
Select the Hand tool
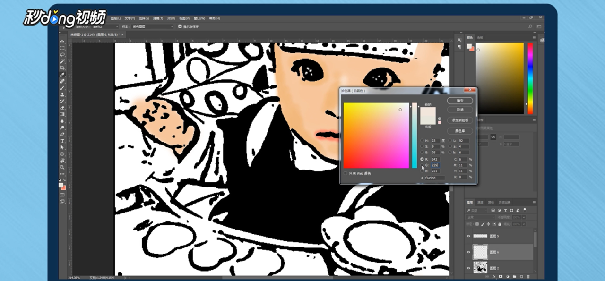(x=62, y=161)
